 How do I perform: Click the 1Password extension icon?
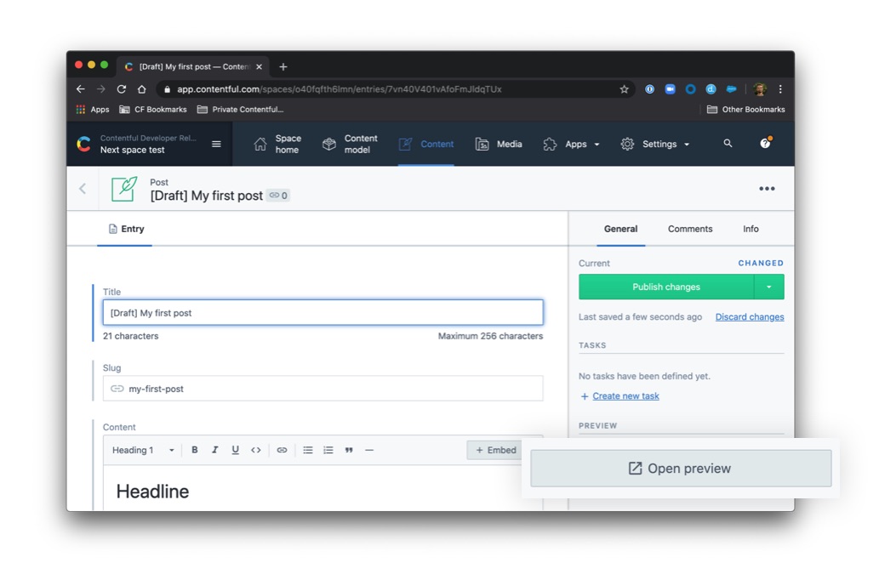point(649,89)
